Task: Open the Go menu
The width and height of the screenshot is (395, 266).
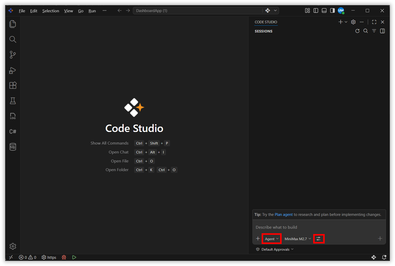Action: pos(81,11)
